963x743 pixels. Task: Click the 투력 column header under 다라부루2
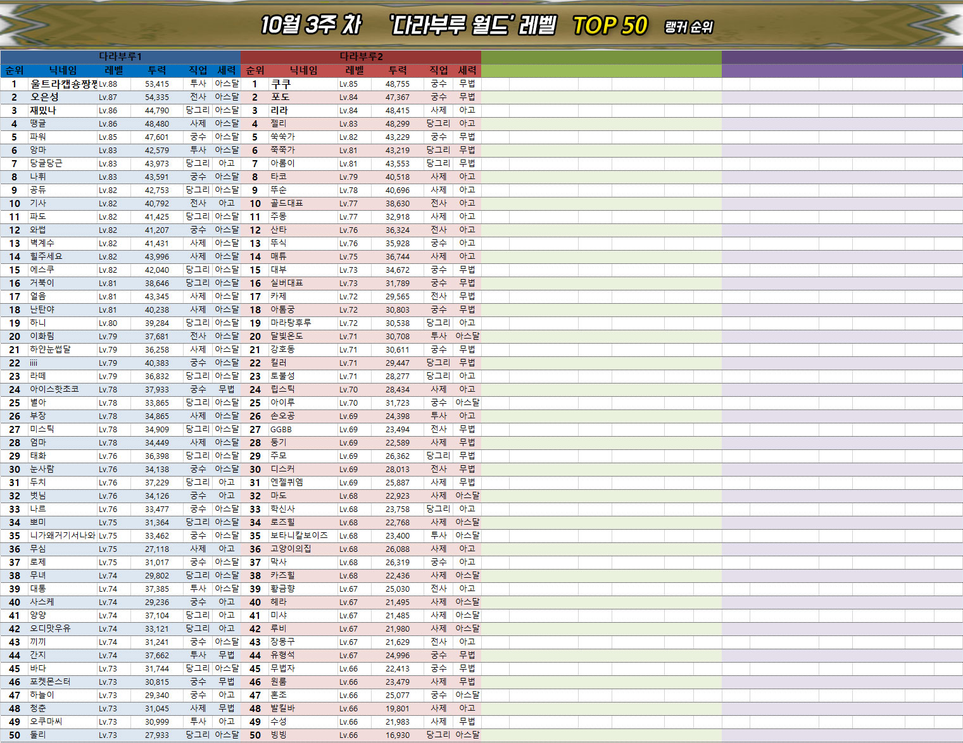[x=398, y=70]
